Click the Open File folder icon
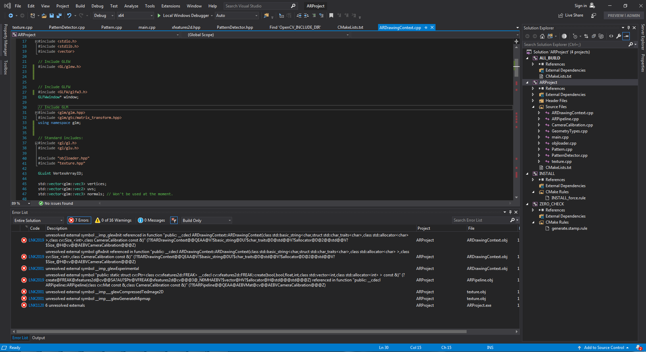646x352 pixels. [44, 16]
